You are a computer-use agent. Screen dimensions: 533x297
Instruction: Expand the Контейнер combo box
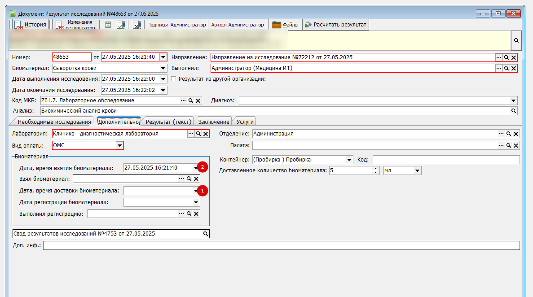point(349,160)
